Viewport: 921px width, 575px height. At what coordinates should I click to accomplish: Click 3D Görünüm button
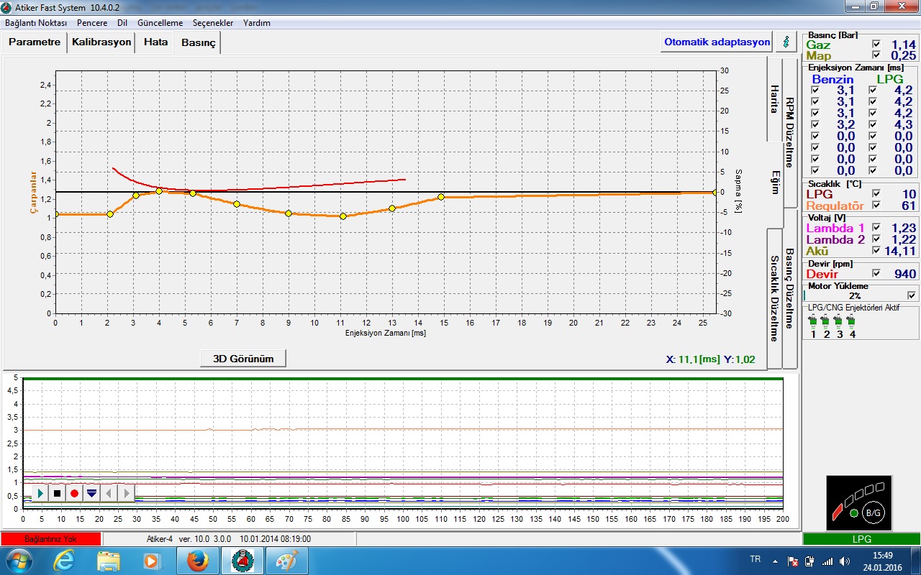(243, 359)
